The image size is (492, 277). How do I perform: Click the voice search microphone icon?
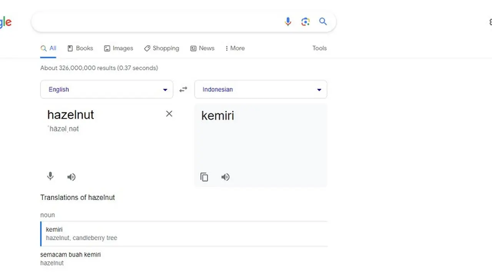[288, 22]
